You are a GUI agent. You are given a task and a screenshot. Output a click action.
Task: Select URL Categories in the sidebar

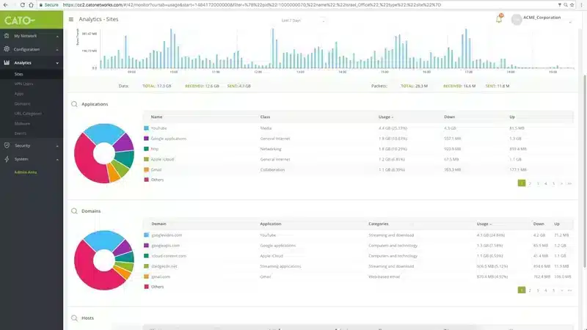[x=28, y=114]
